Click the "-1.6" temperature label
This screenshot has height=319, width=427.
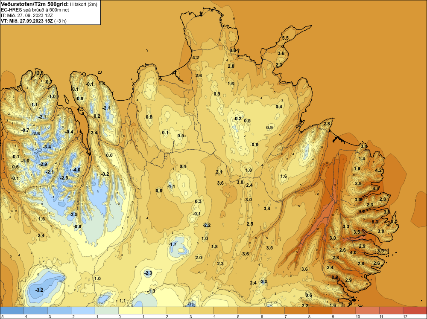[x=25, y=161]
